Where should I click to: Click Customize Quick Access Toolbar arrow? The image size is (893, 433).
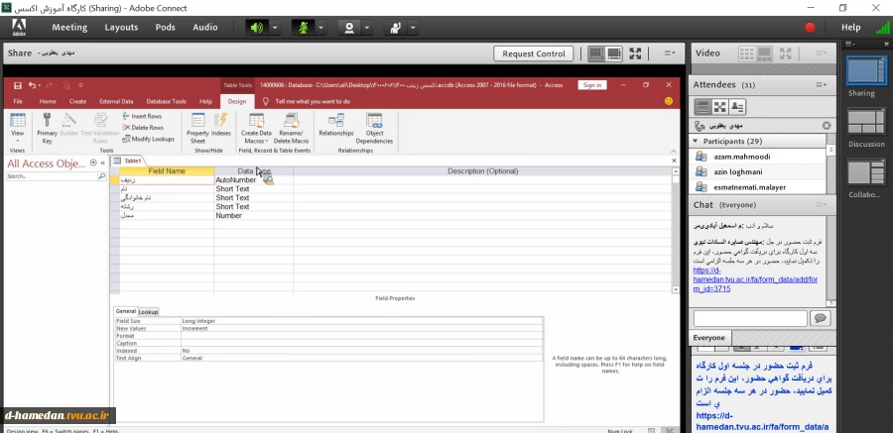(81, 85)
